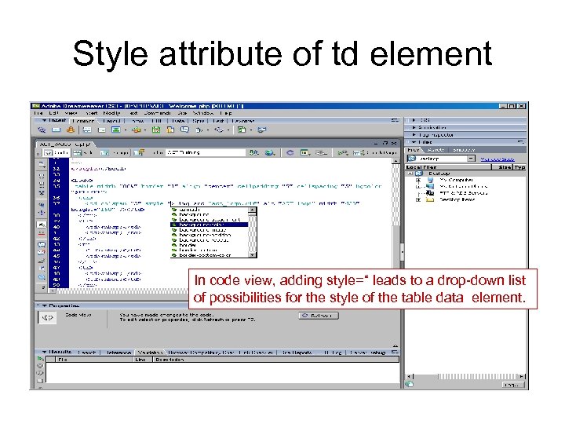The image size is (565, 424).
Task: Click the Local Files column header
Action: (x=448, y=167)
